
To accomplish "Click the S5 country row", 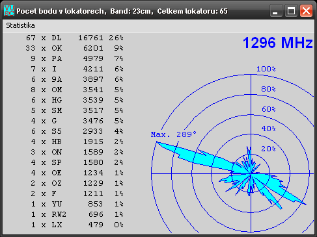I will pyautogui.click(x=74, y=131).
